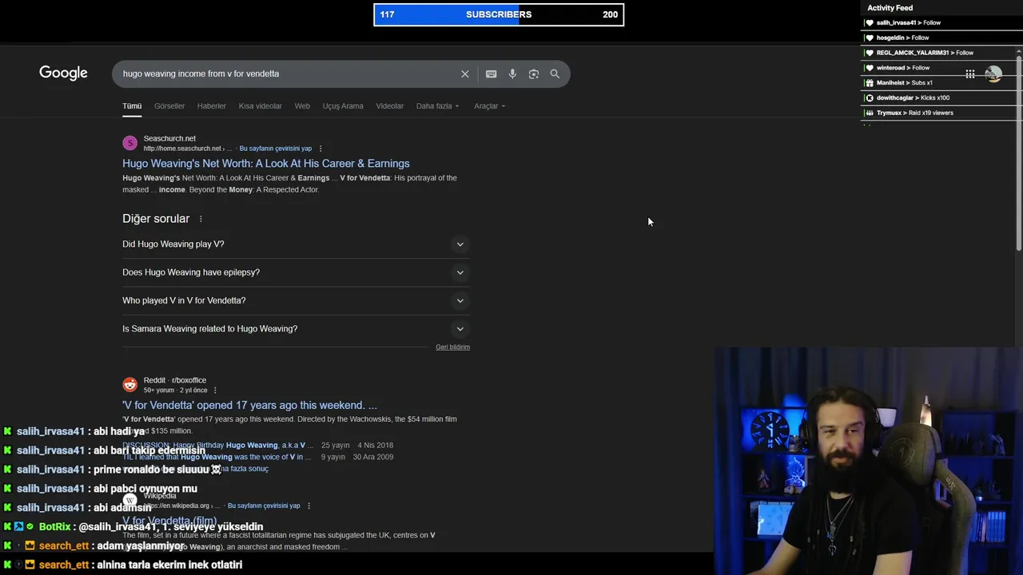The width and height of the screenshot is (1023, 575).
Task: Switch to Videolar tab
Action: pyautogui.click(x=390, y=106)
